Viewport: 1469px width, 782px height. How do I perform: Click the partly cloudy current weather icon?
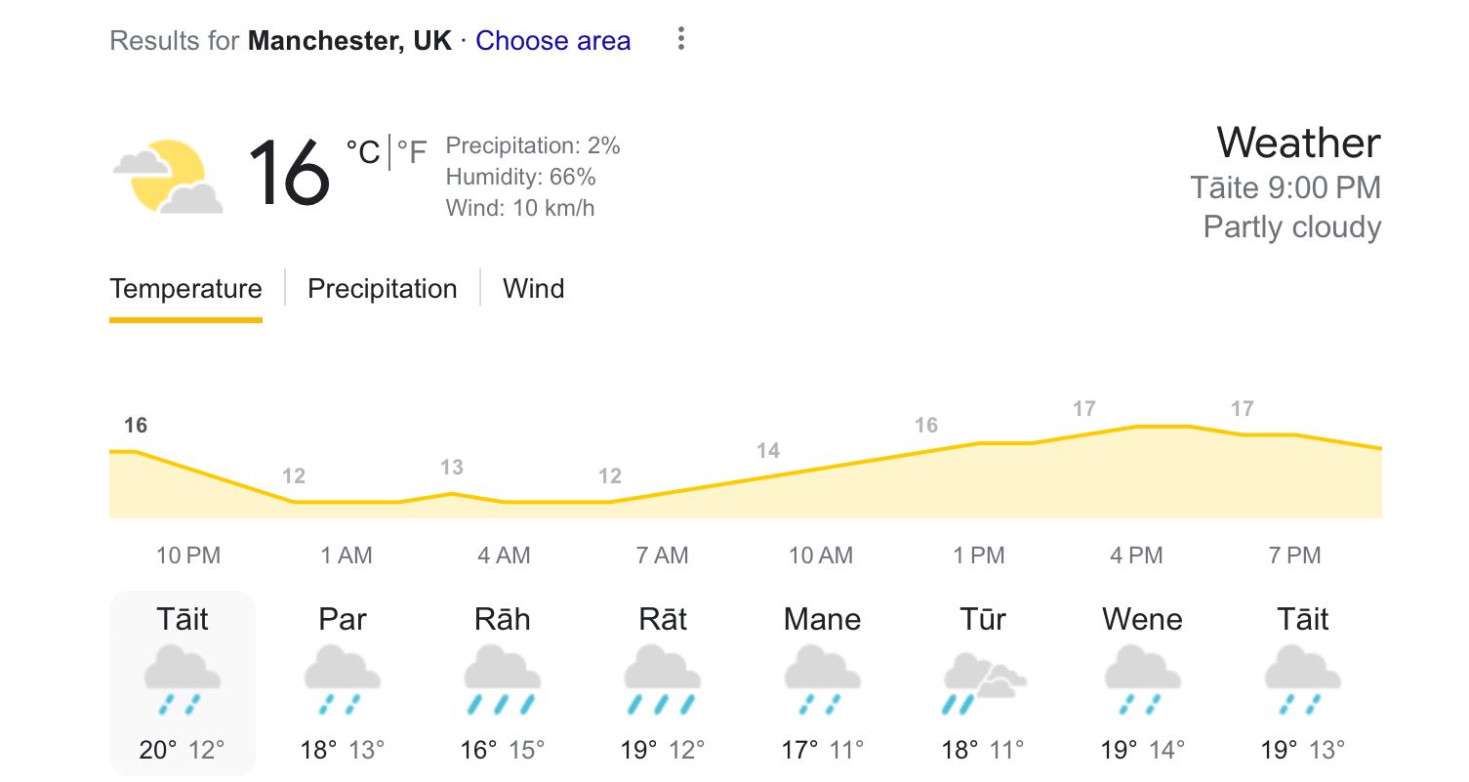tap(167, 177)
